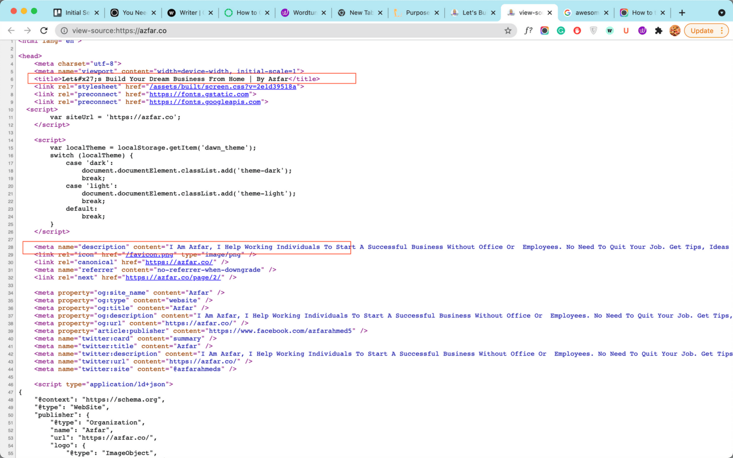Click the 'var siteUrl' line in source
Viewport: 733px width, 458px height.
(x=115, y=117)
